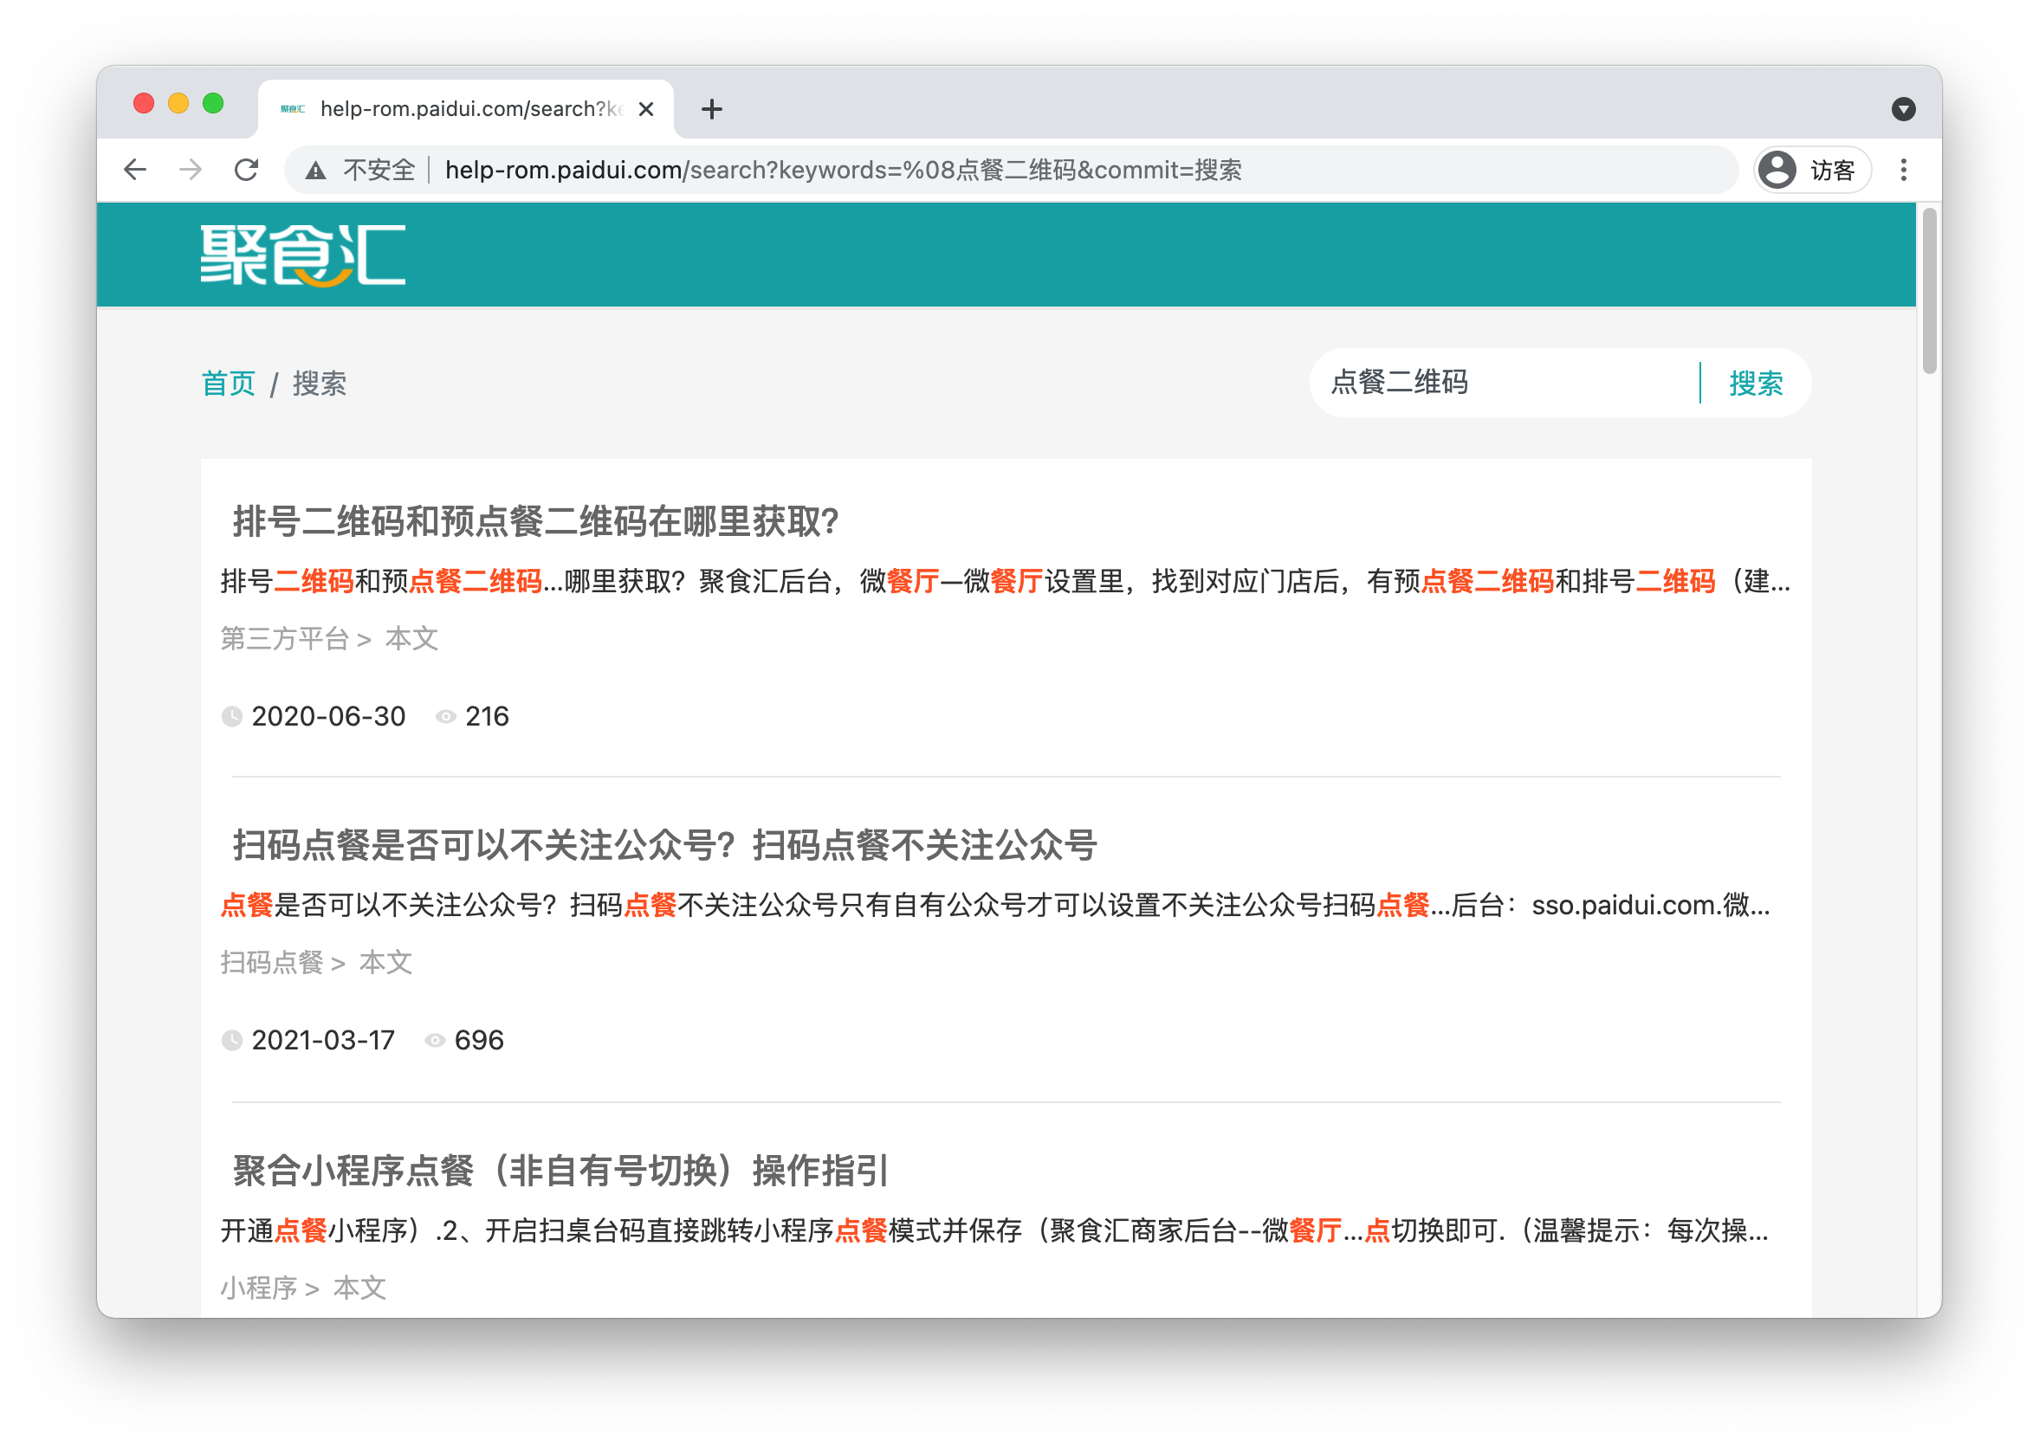This screenshot has height=1446, width=2039.
Task: Open a new browser tab
Action: coord(711,109)
